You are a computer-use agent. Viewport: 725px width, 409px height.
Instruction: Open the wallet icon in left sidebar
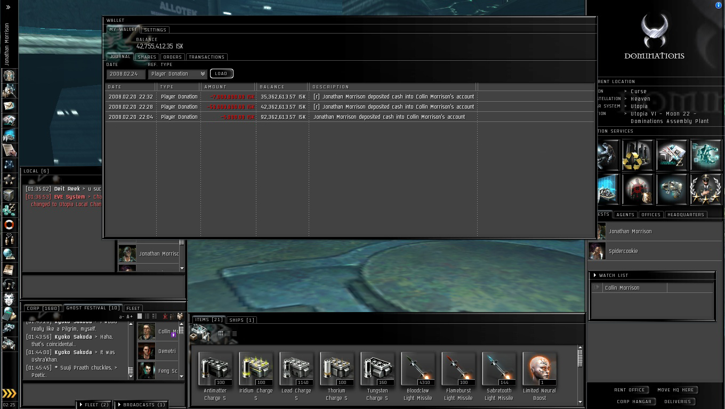pyautogui.click(x=9, y=210)
